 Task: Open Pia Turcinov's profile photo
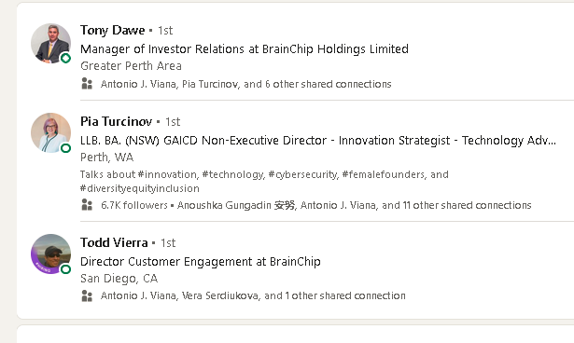coord(51,132)
